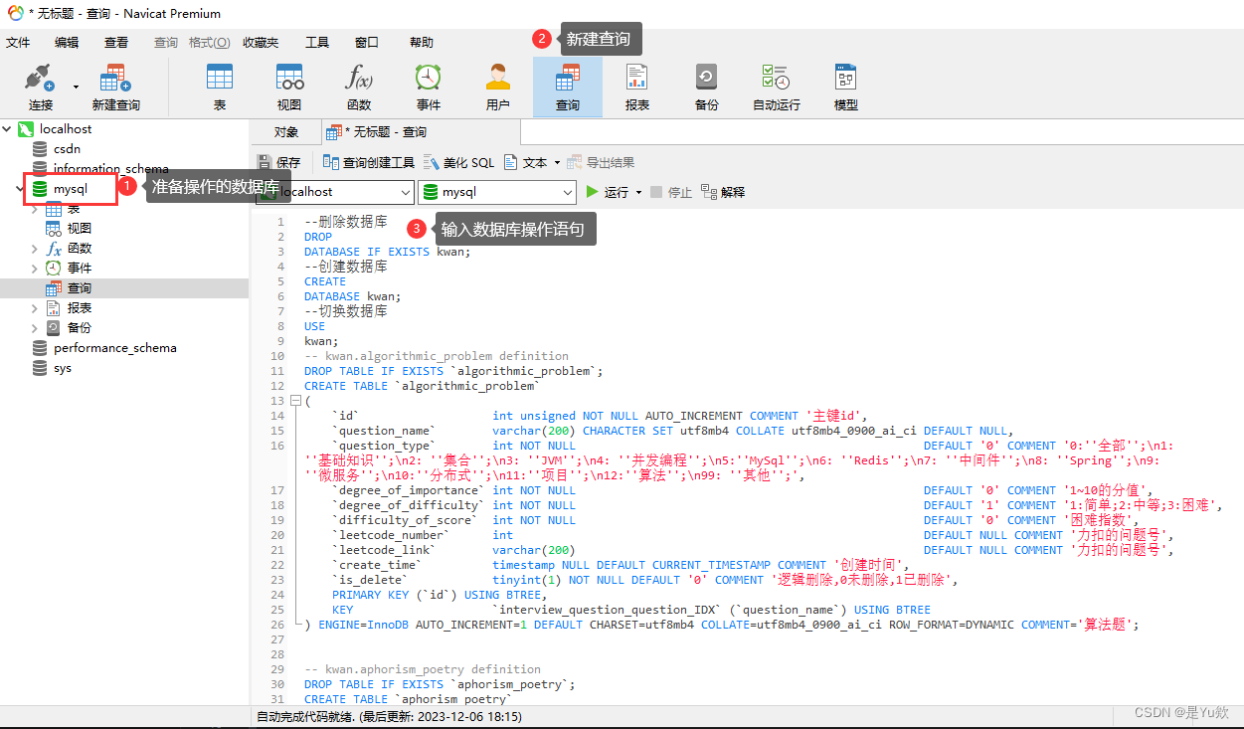Click the DROP keyword on line 2
The width and height of the screenshot is (1244, 729).
[318, 237]
